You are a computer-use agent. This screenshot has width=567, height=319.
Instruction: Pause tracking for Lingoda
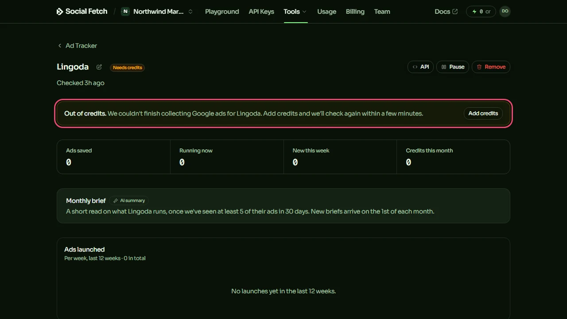coord(453,67)
